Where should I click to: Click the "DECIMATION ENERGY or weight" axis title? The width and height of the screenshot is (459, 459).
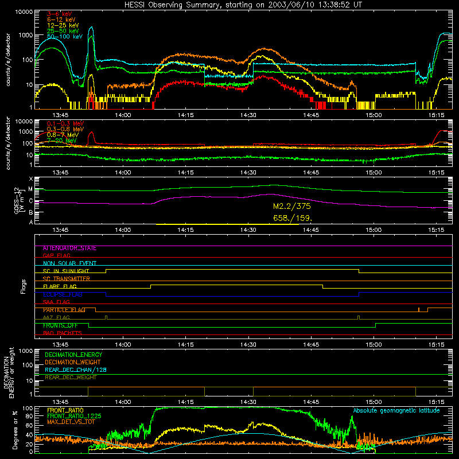(x=9, y=372)
